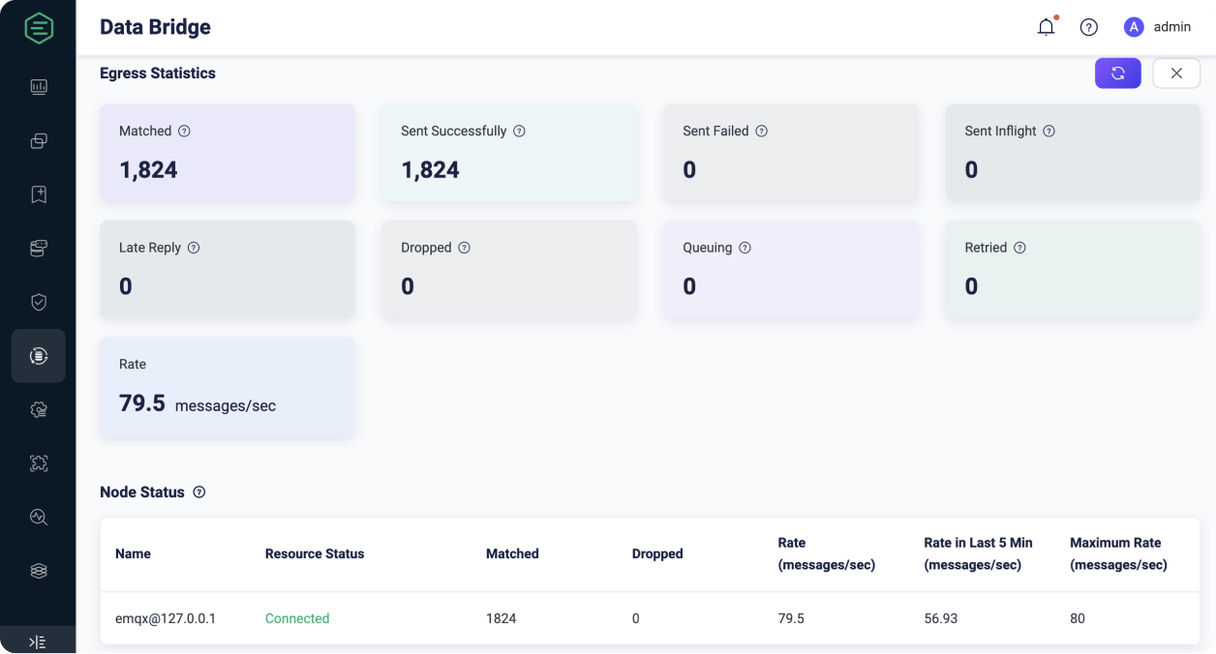Open the connections sidebar icon
The image size is (1216, 654).
pyautogui.click(x=39, y=141)
